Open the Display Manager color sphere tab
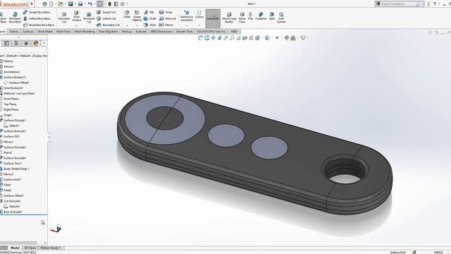 tap(36, 43)
